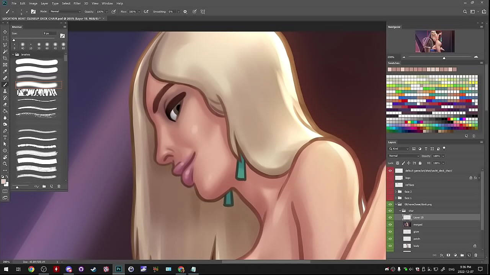
Task: Select the Move tool
Action: 5,32
